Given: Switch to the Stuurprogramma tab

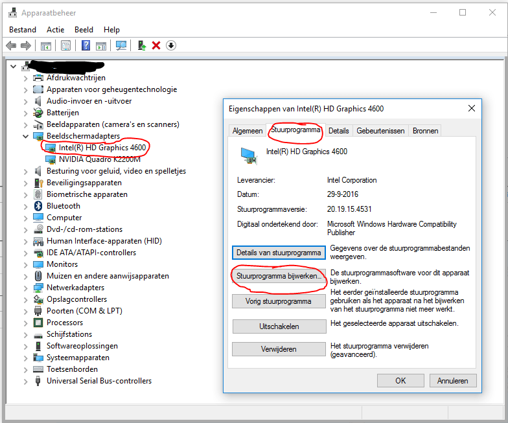Looking at the screenshot, I should pyautogui.click(x=295, y=130).
